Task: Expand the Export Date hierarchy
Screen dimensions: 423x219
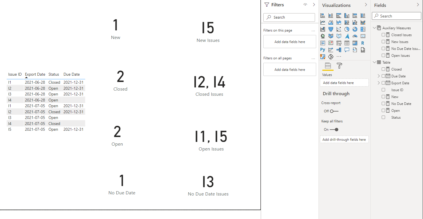Action: point(379,83)
